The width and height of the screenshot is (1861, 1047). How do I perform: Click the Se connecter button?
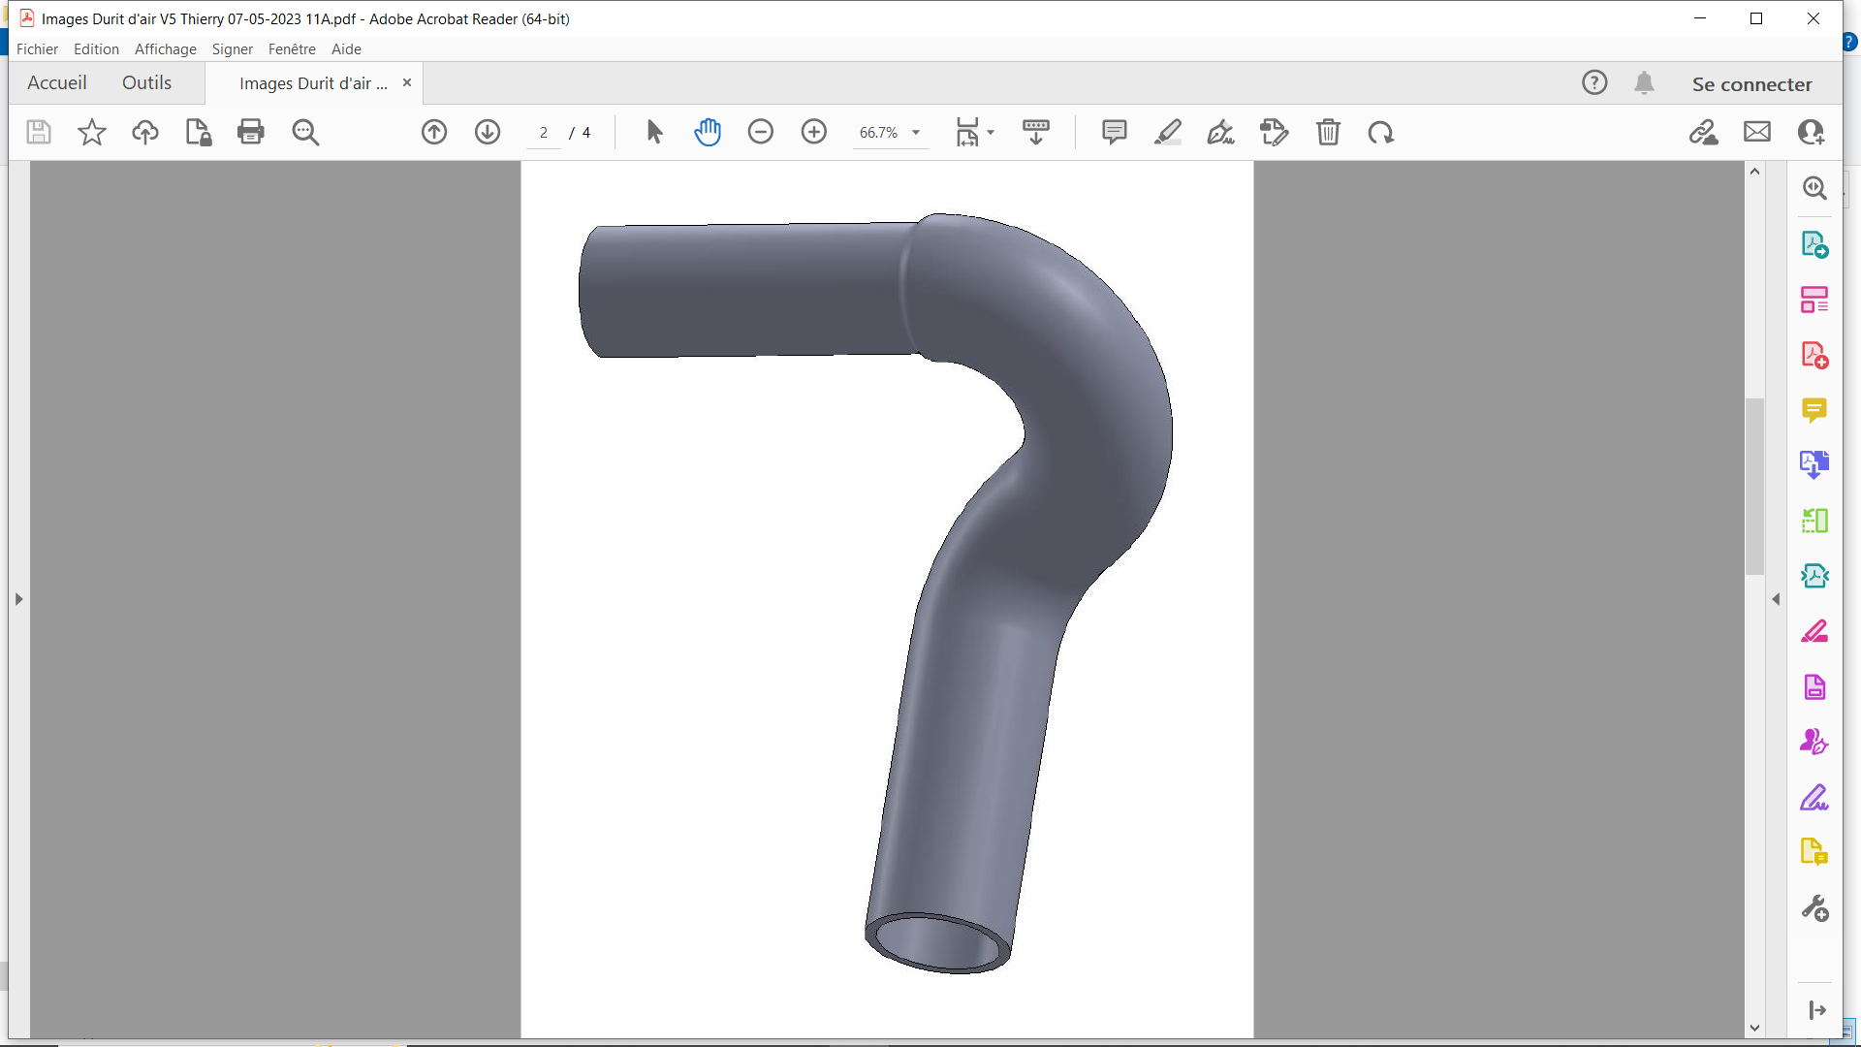coord(1751,84)
